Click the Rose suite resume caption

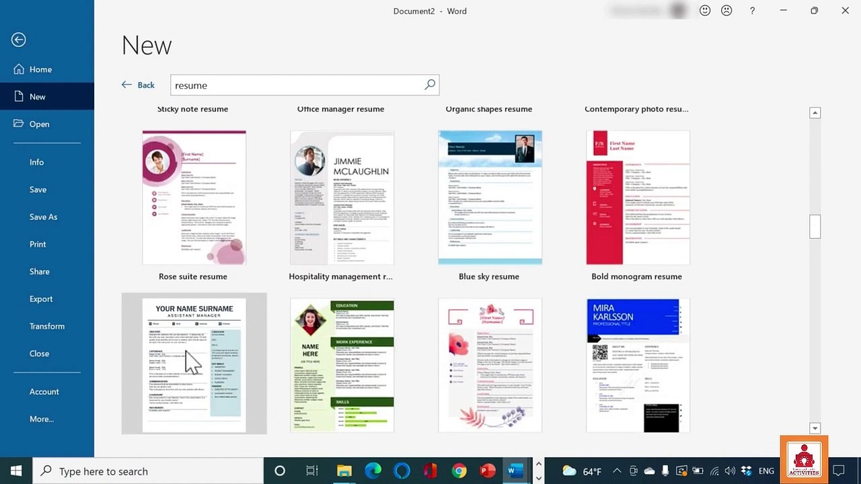click(193, 276)
